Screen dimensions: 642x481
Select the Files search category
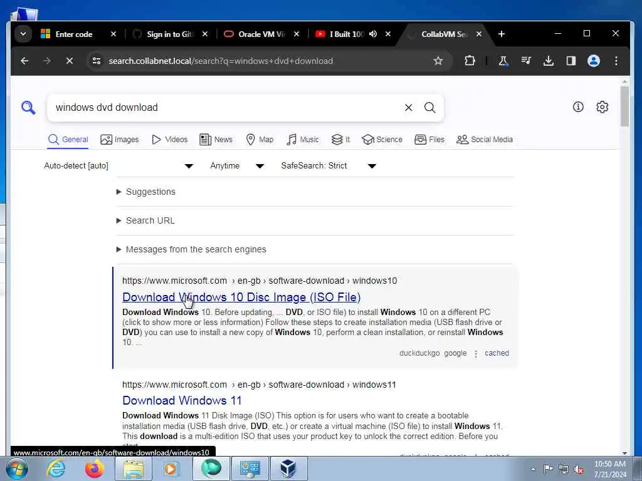point(429,140)
